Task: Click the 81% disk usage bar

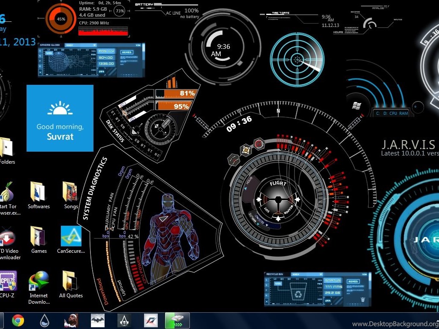Action: click(177, 93)
